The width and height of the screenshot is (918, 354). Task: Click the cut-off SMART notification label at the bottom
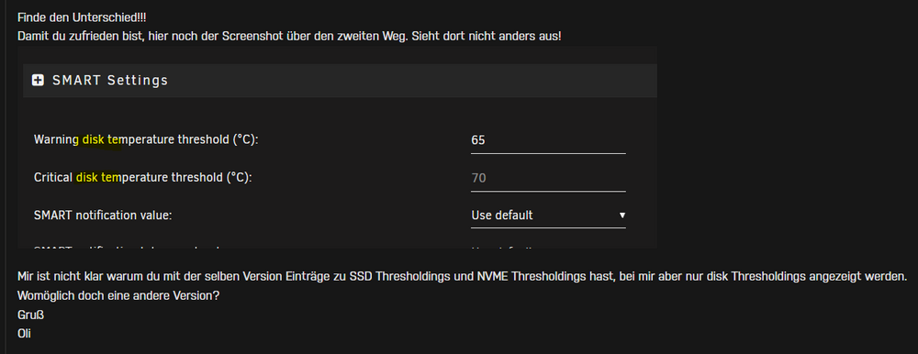pos(127,249)
